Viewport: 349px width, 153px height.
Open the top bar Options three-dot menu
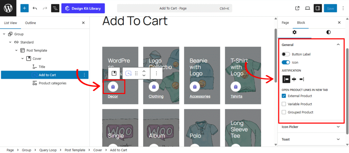[x=342, y=8]
